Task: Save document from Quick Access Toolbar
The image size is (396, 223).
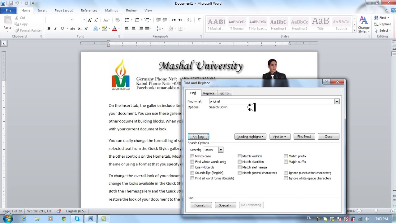Action: coord(11,3)
